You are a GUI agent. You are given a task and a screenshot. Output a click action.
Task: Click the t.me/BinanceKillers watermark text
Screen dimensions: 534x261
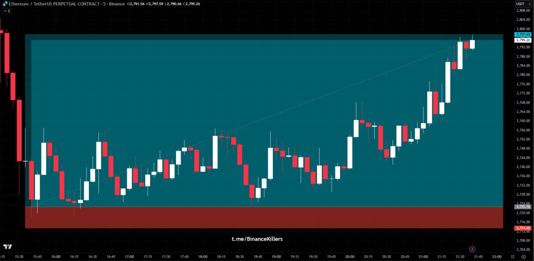point(257,239)
